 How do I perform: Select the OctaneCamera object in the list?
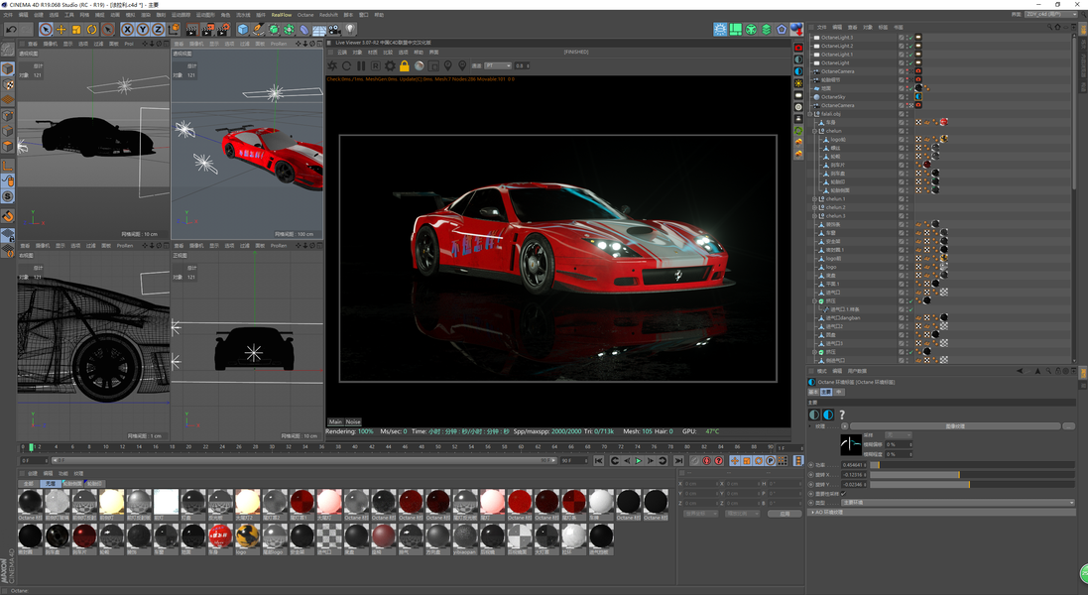(837, 71)
